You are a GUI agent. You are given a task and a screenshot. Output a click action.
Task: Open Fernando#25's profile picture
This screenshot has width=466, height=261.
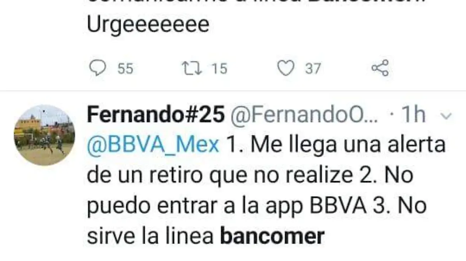[x=45, y=135]
